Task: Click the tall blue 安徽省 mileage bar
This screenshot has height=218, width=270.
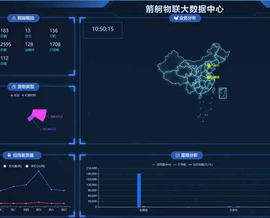Action: 139,190
